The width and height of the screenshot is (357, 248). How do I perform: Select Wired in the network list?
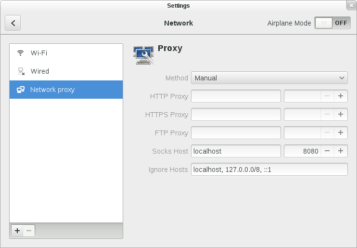pyautogui.click(x=66, y=71)
